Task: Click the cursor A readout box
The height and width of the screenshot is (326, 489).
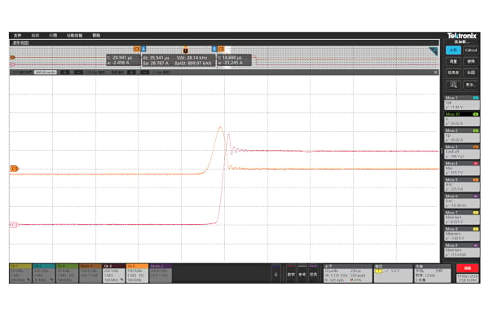Action: 123,60
